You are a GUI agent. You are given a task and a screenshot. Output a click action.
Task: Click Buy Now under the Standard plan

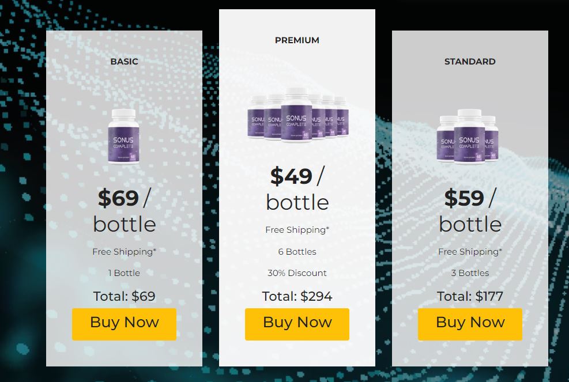click(x=470, y=324)
